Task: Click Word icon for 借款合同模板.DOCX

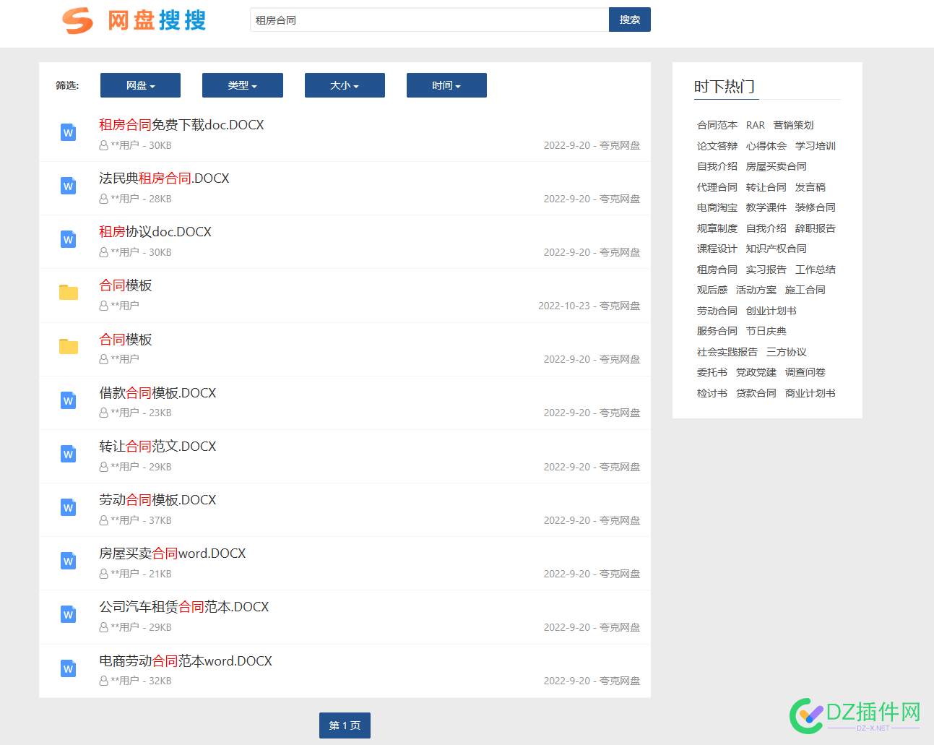Action: click(69, 400)
